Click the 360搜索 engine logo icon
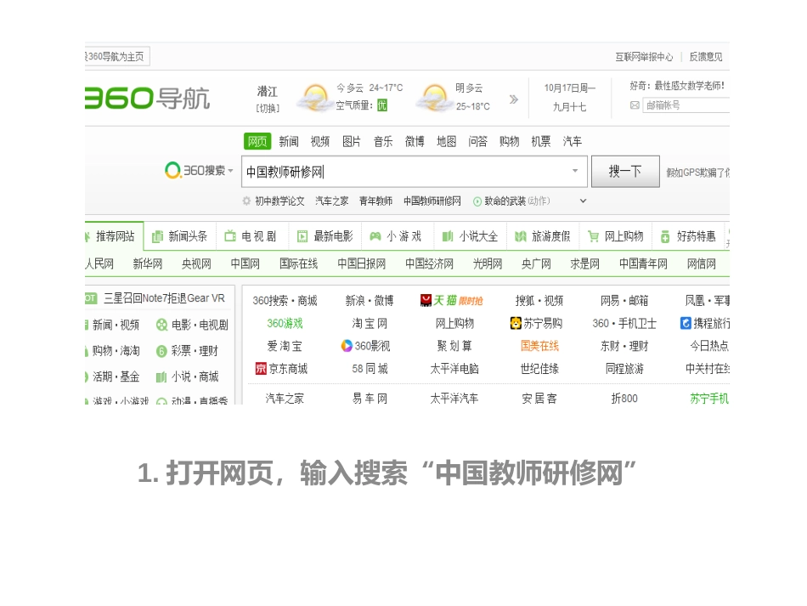The height and width of the screenshot is (606, 807). pyautogui.click(x=172, y=171)
